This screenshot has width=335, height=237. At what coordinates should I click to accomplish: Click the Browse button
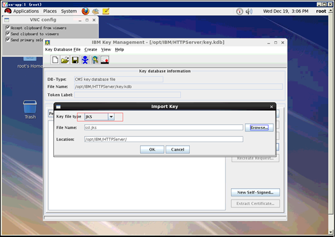(x=259, y=127)
